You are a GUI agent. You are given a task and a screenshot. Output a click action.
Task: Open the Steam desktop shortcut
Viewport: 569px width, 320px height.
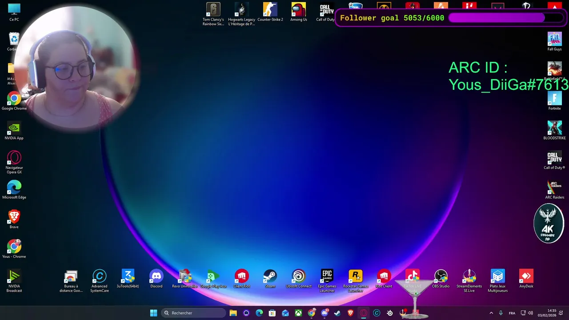point(270,279)
